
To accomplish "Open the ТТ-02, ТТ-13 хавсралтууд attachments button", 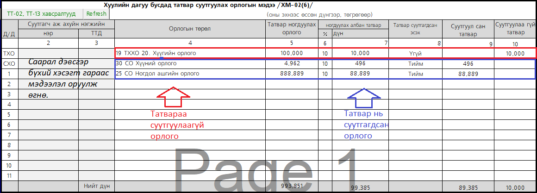I will [42, 13].
